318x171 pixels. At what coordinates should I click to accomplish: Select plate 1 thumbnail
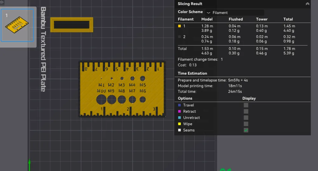click(17, 25)
